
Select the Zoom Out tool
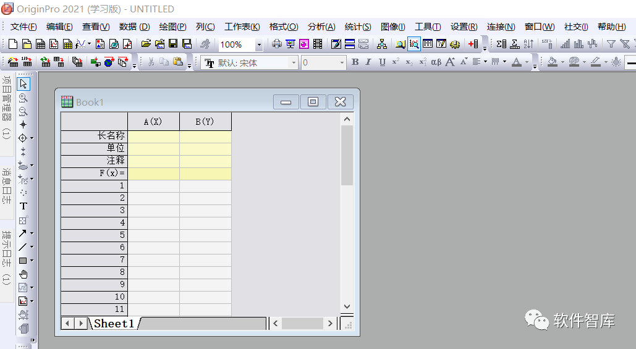tap(23, 111)
